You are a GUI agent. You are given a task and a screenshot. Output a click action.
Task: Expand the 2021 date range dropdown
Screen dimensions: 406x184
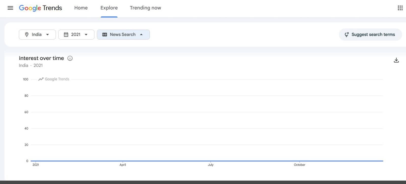76,35
